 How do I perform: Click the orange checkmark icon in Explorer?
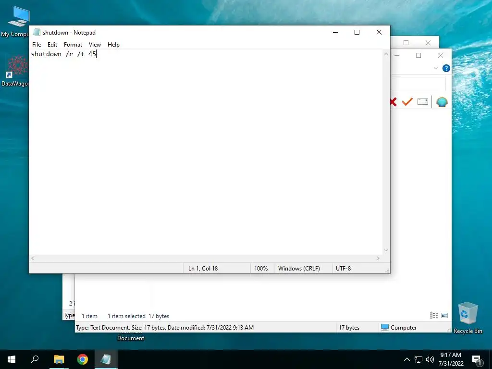407,102
